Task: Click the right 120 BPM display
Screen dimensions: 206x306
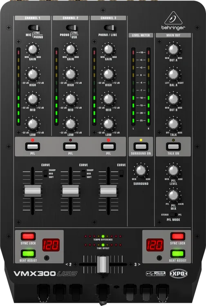Action: click(155, 245)
